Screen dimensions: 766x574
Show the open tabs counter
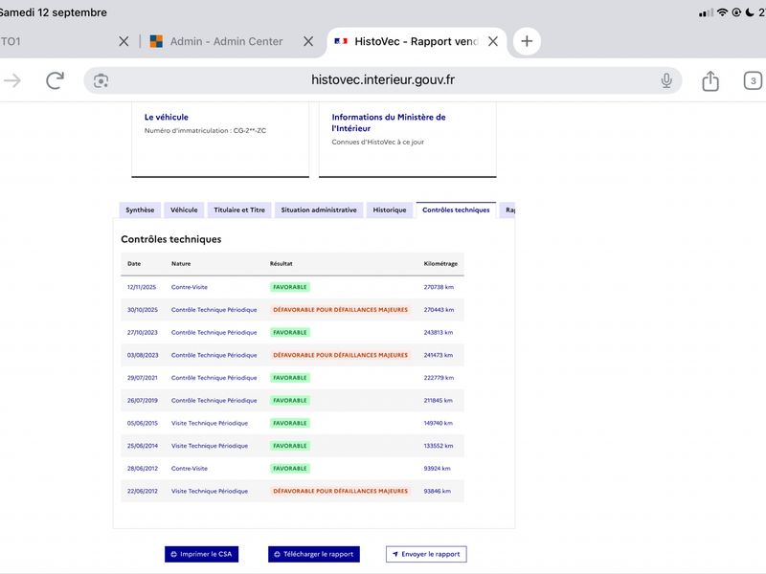click(753, 80)
